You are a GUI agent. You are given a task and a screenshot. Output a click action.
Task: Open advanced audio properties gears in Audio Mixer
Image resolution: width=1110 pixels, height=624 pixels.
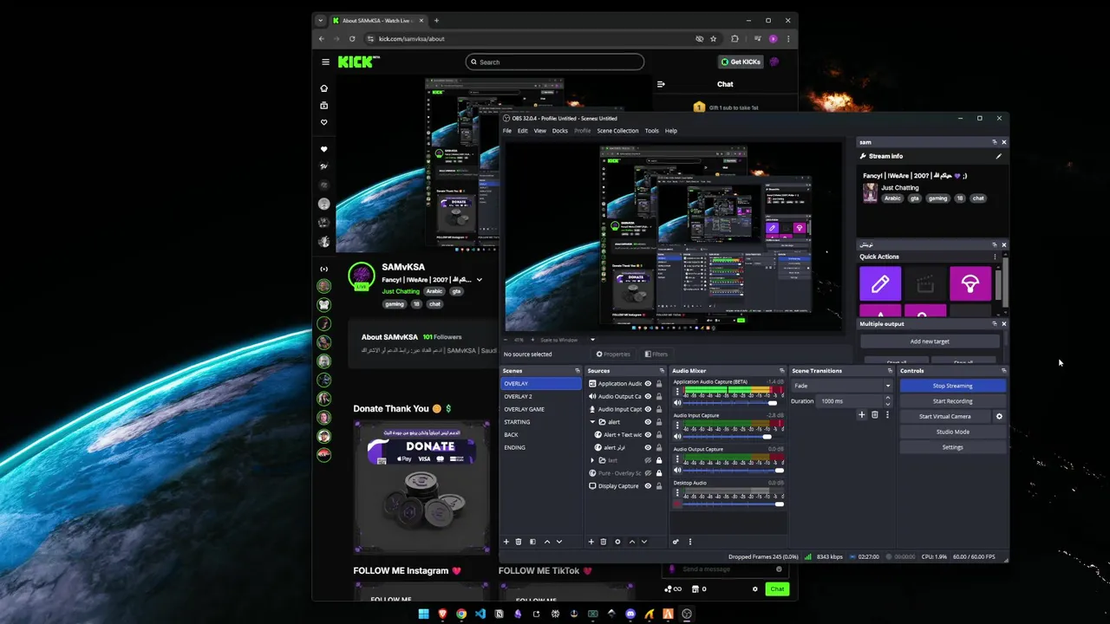tap(676, 542)
